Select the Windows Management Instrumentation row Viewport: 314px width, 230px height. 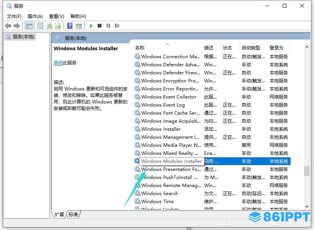(x=212, y=137)
